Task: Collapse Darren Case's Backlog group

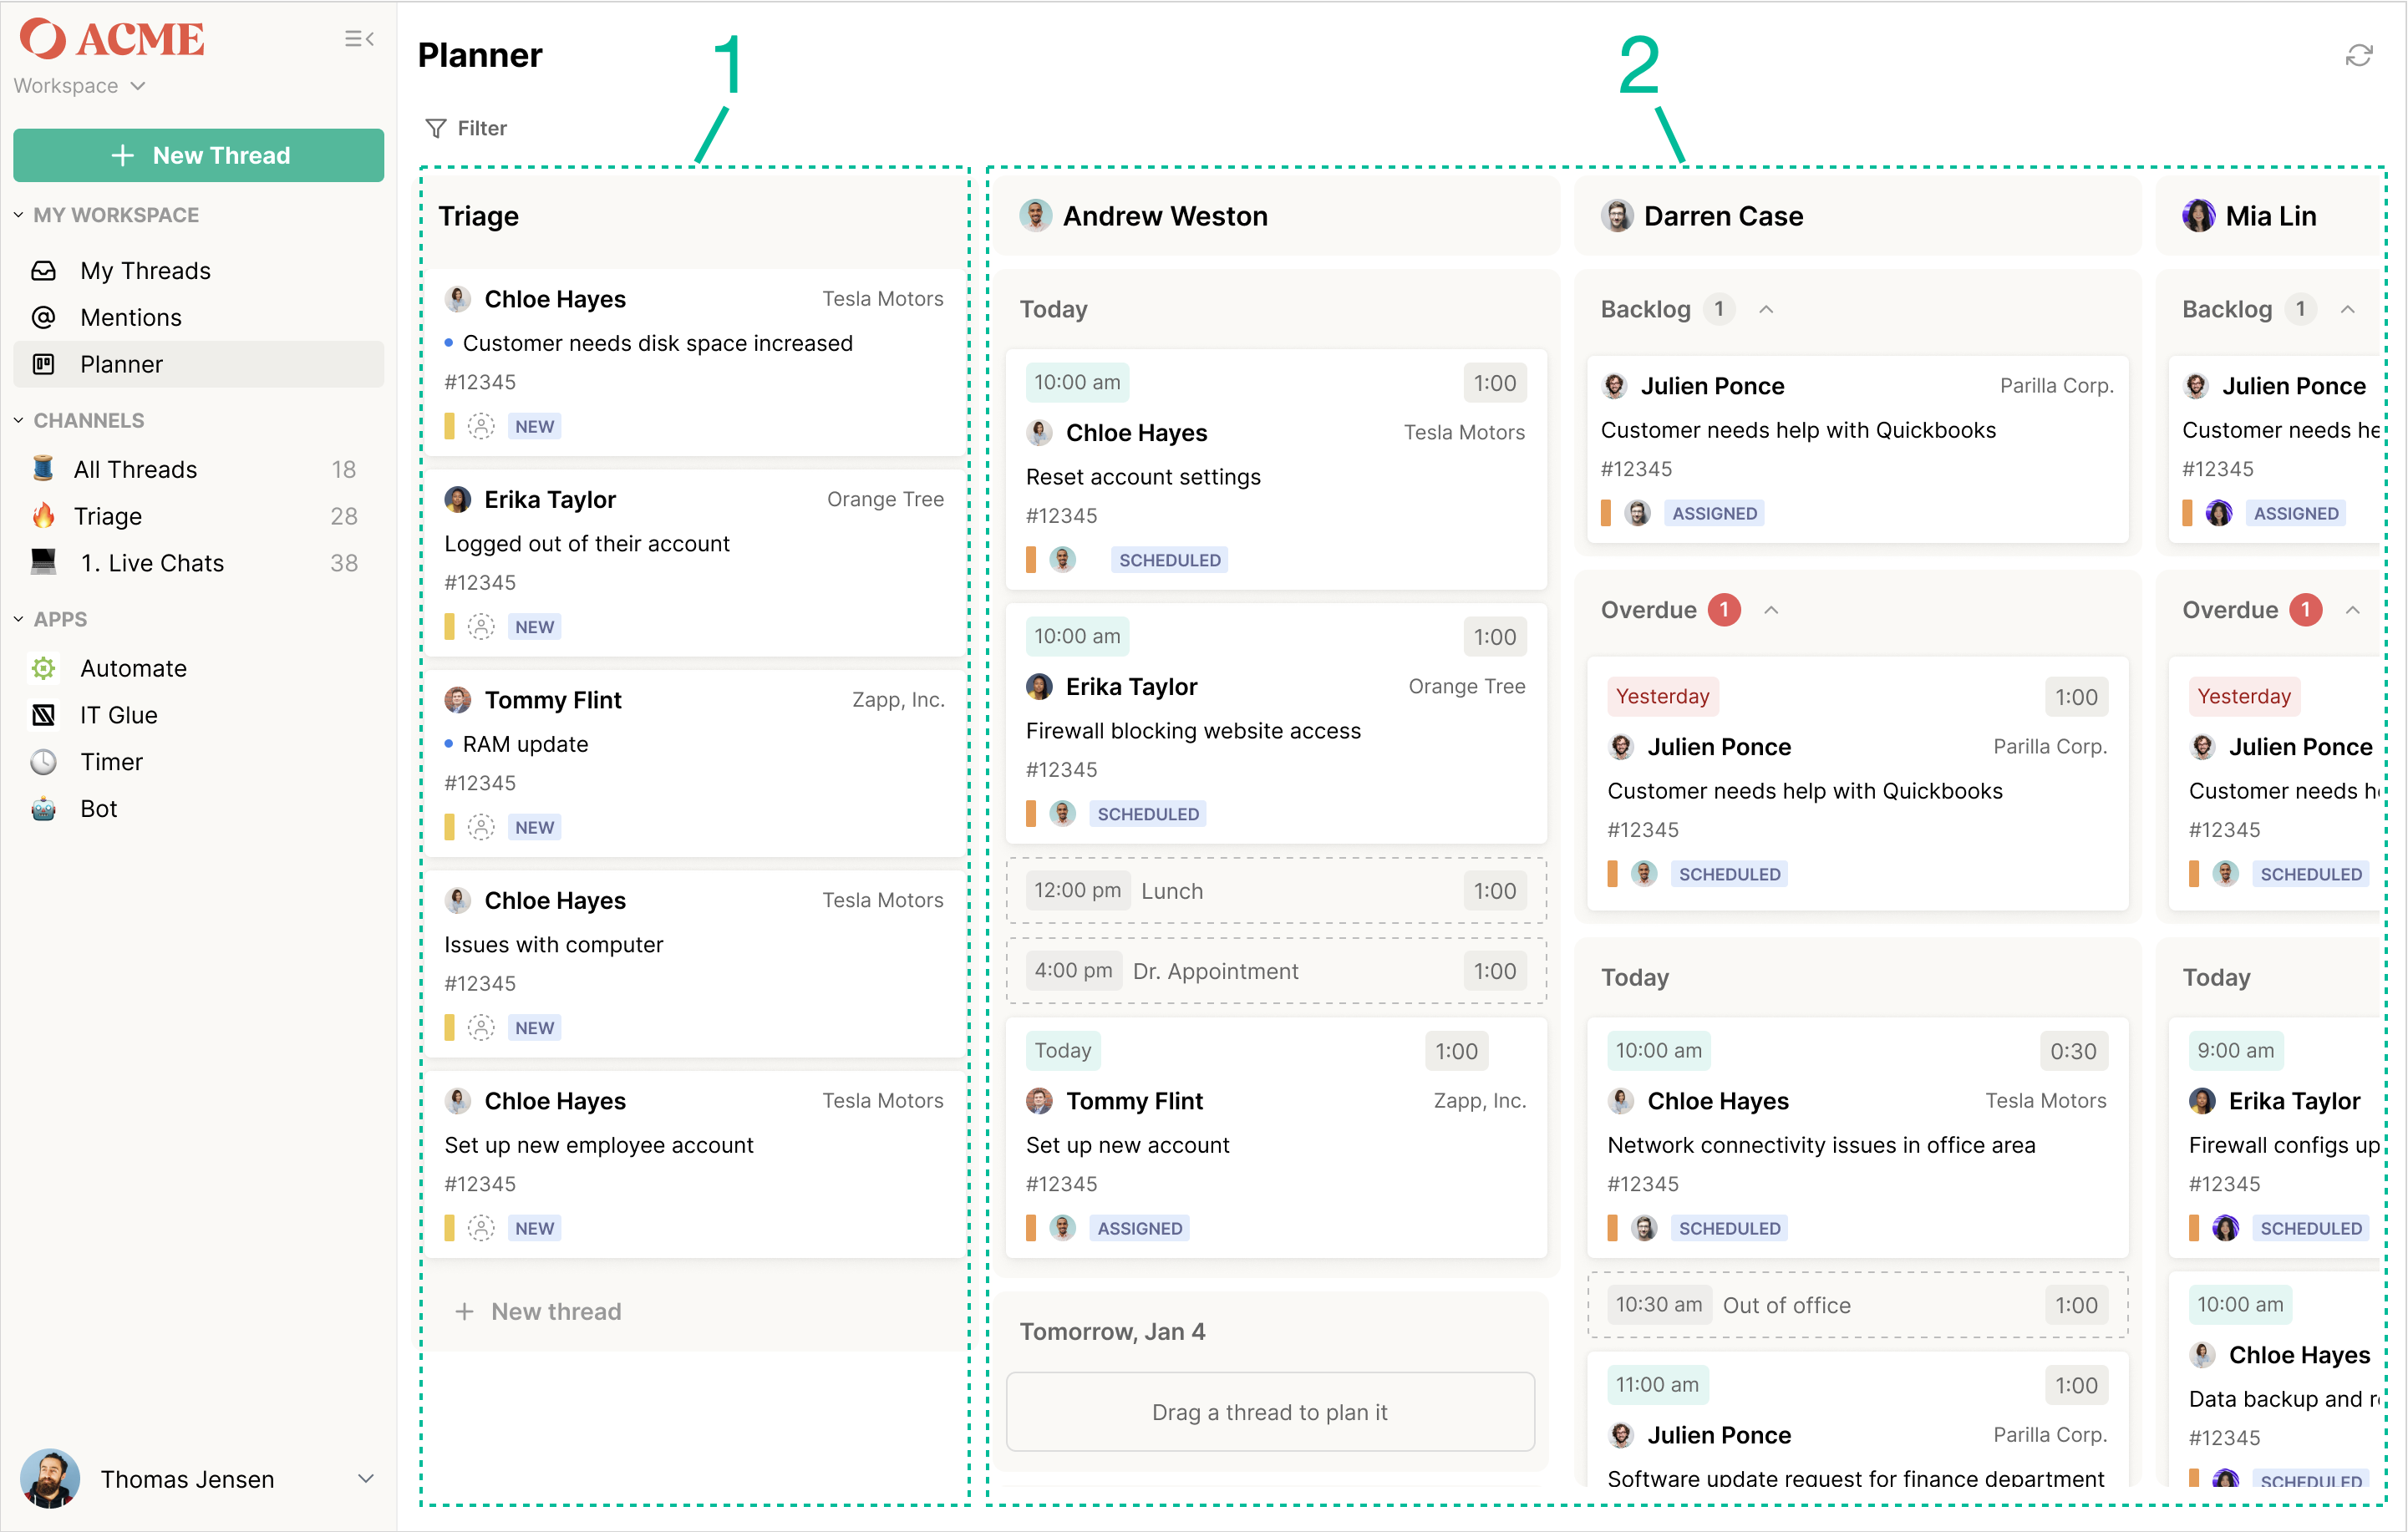Action: (1767, 310)
